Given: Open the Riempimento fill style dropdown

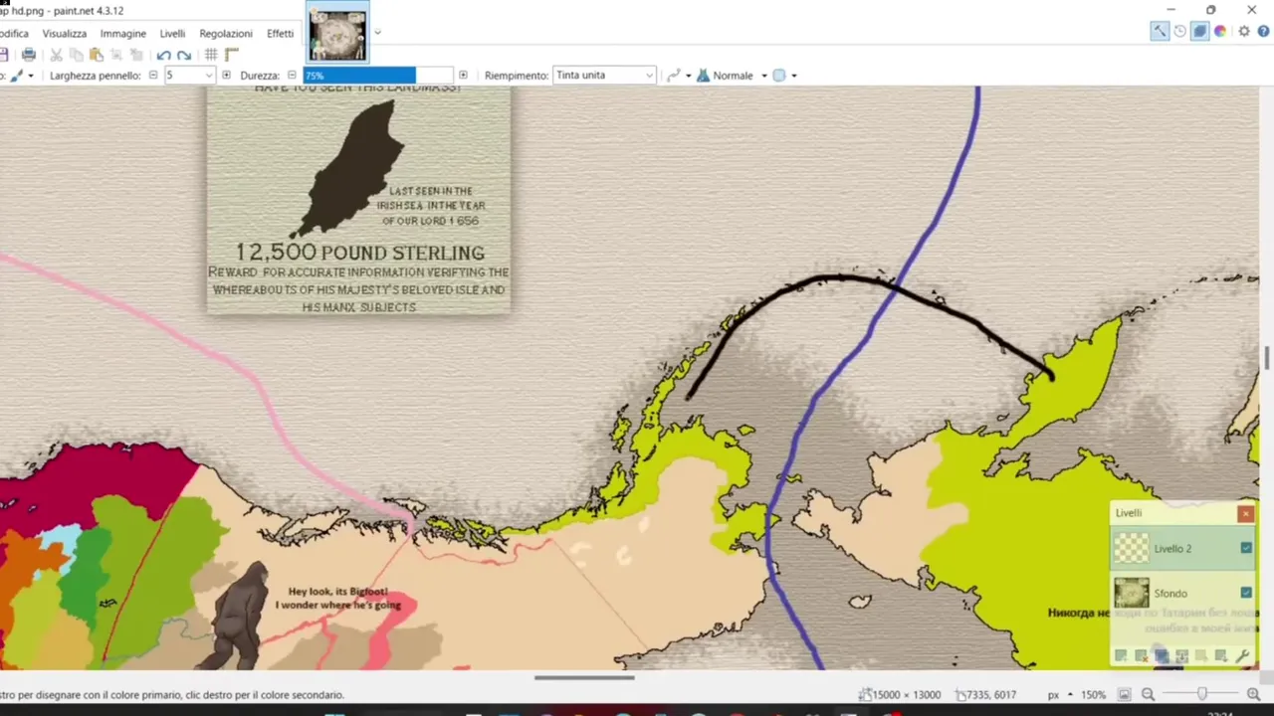Looking at the screenshot, I should coord(604,76).
